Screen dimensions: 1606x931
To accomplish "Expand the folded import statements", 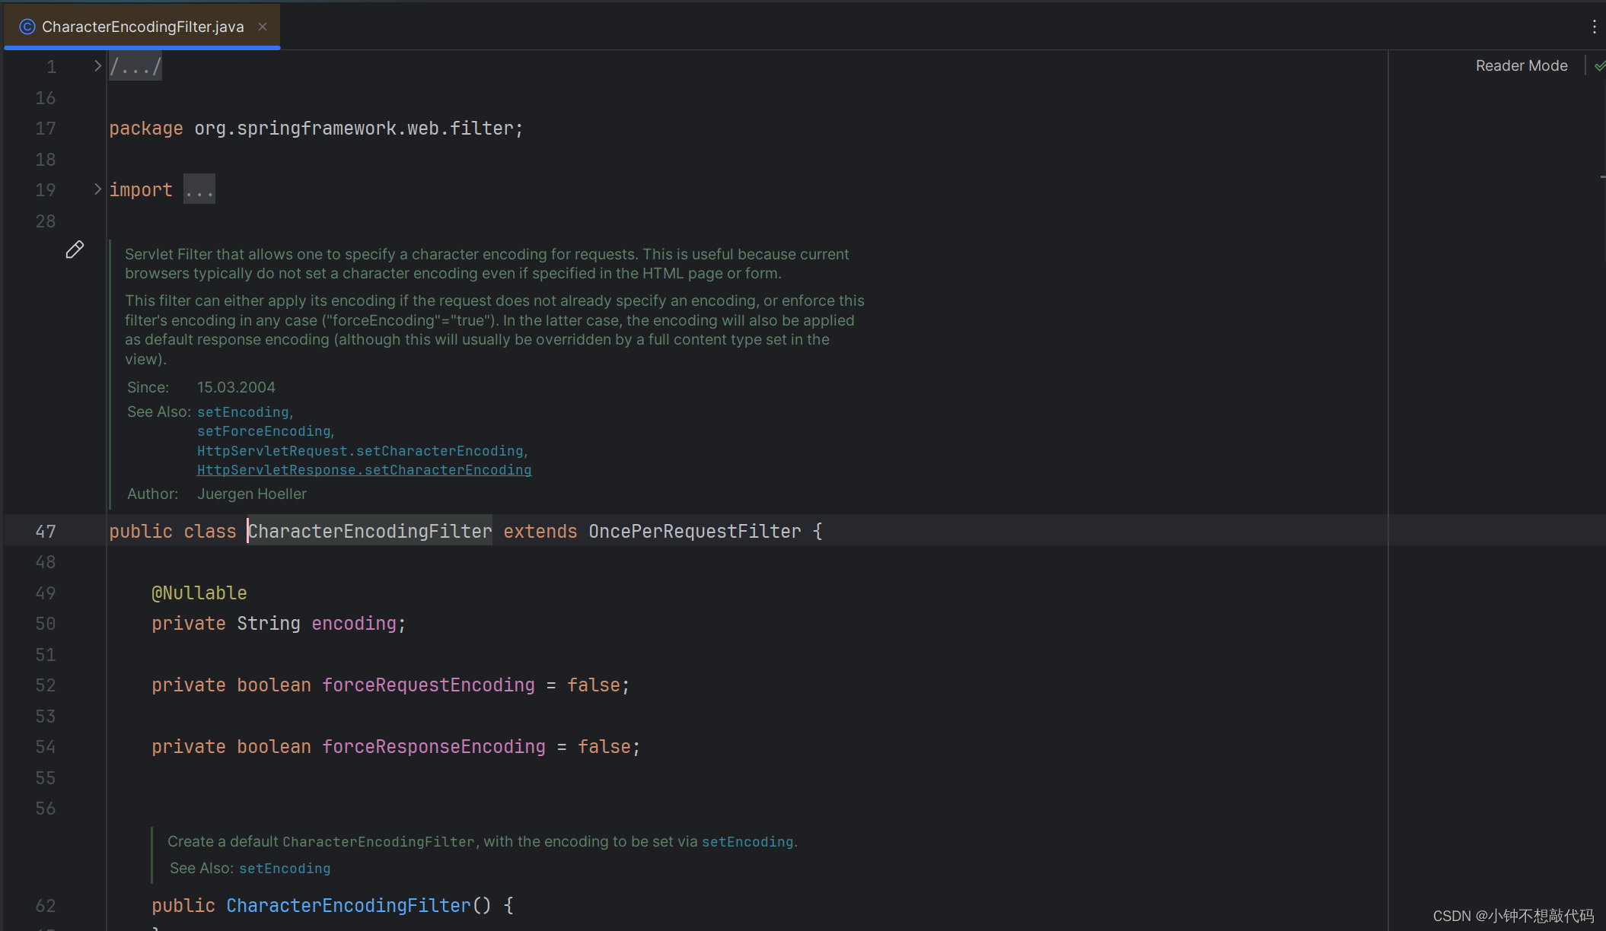I will click(x=97, y=189).
